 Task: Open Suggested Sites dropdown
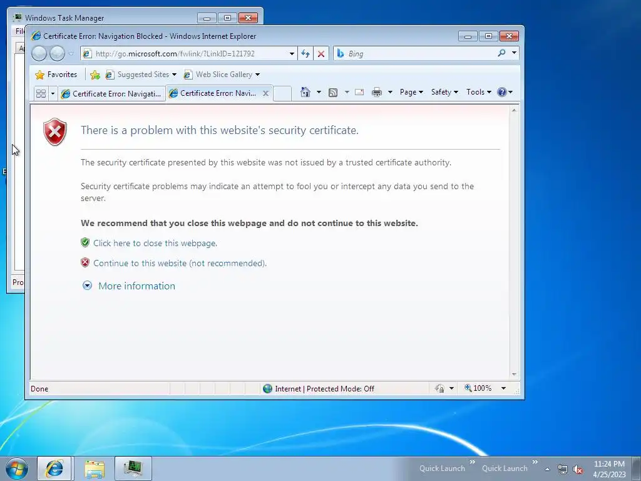click(x=141, y=75)
